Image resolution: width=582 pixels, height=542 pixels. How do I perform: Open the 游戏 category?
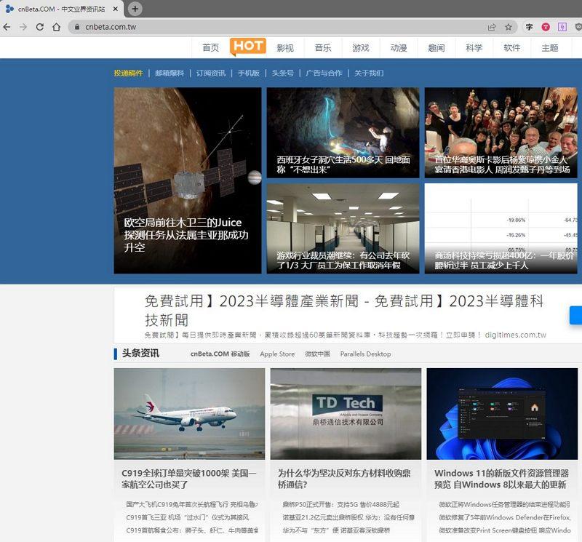point(361,47)
